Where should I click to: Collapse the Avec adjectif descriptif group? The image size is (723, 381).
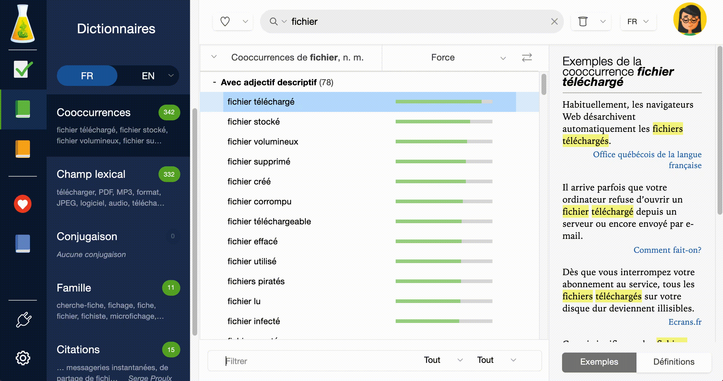(214, 82)
